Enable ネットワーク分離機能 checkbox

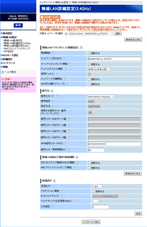(89, 79)
